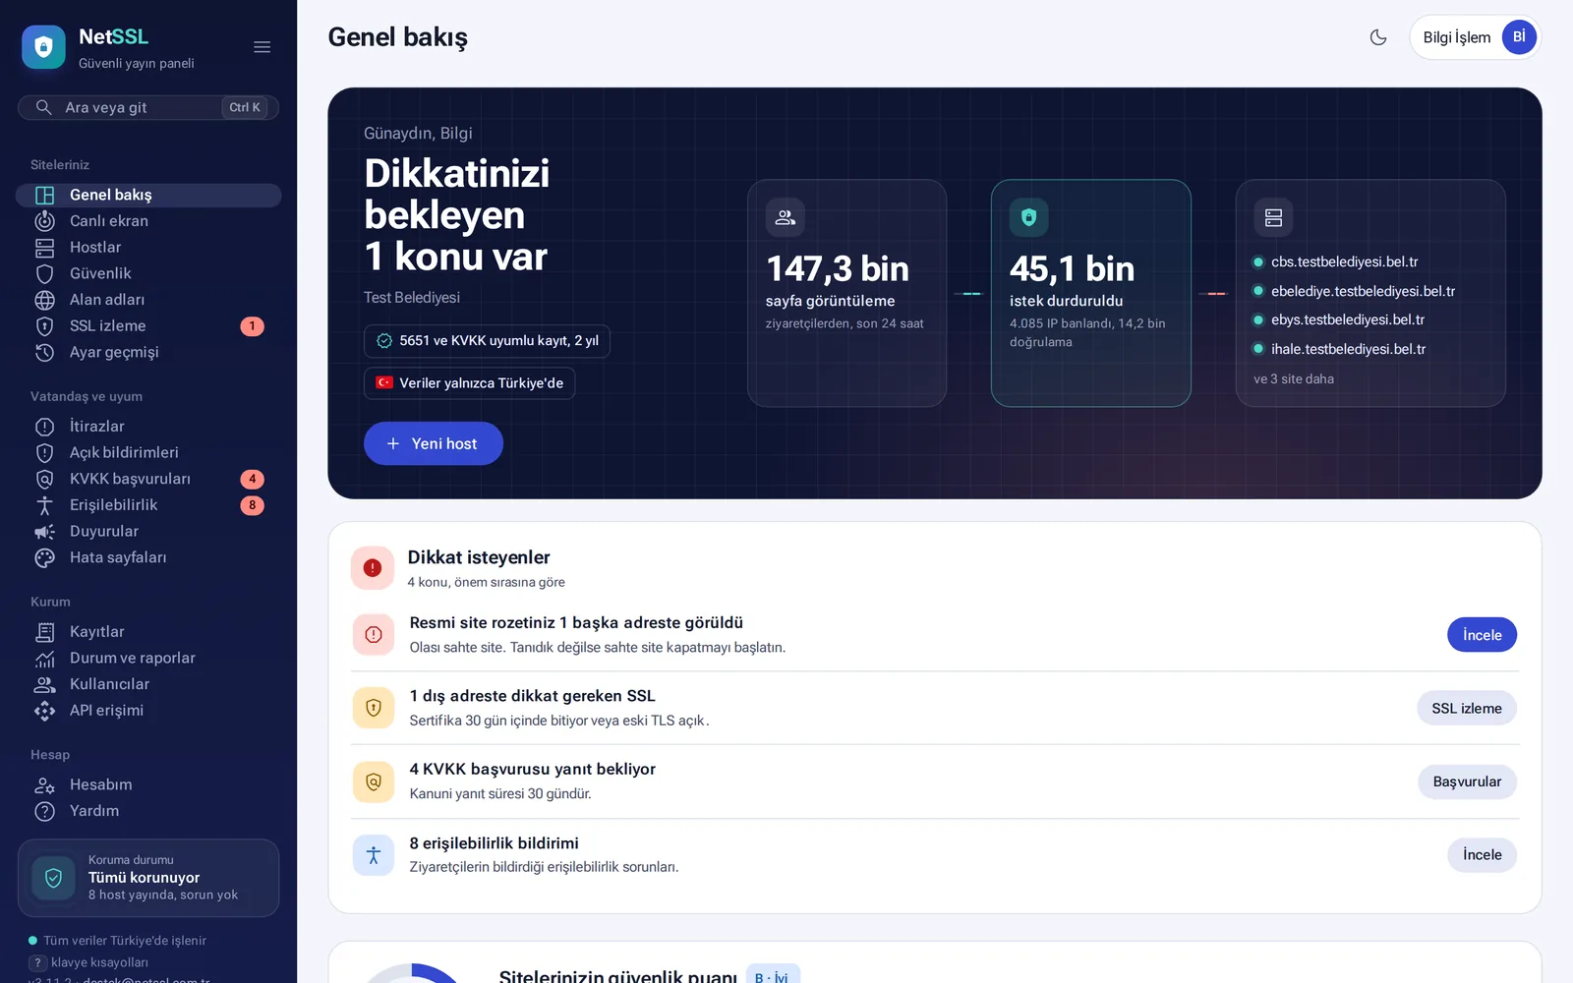Viewport: 1573px width, 983px height.
Task: Open ihale.testbelediyesi.bel.tr site
Action: [1348, 349]
